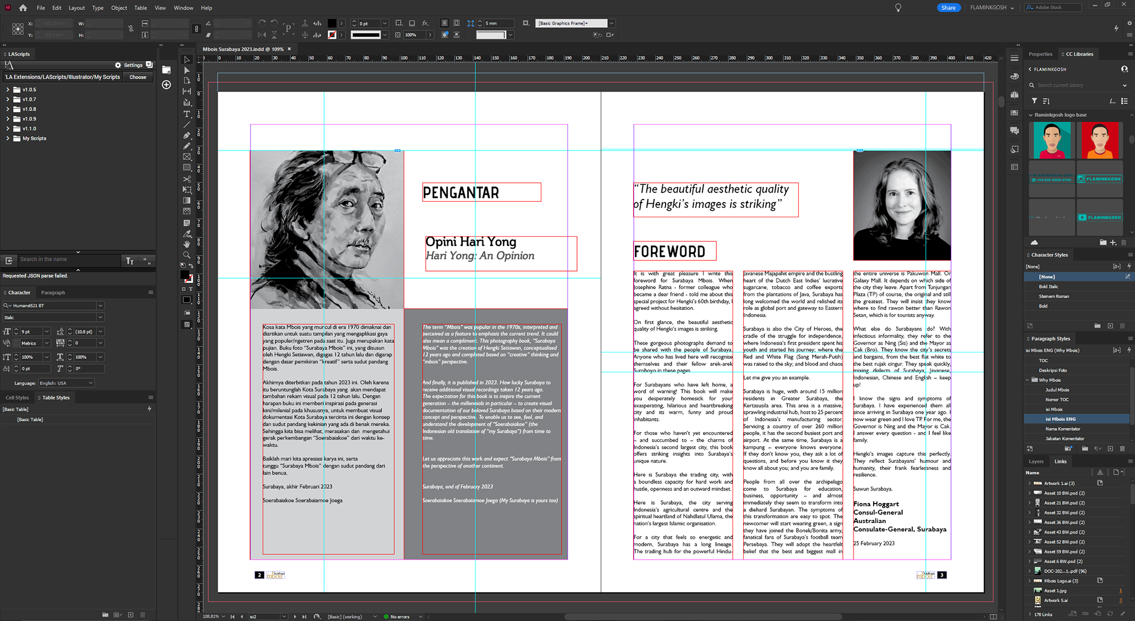The width and height of the screenshot is (1135, 621).
Task: Click the filter icon in CC Libraries
Action: (1034, 101)
